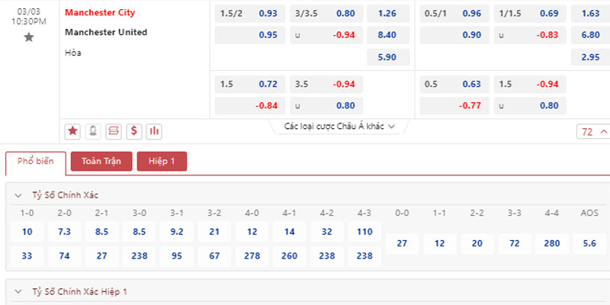Viewport: 610px width, 305px height.
Task: Pick AOS other score odds 5.6
Action: click(x=589, y=243)
